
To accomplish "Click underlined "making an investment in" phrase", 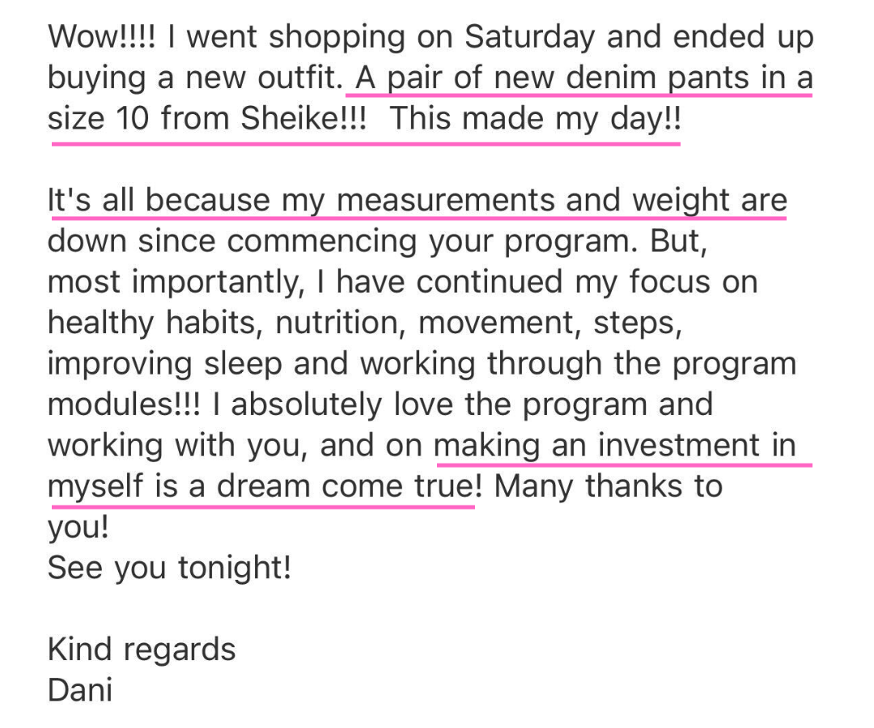I will pos(615,445).
